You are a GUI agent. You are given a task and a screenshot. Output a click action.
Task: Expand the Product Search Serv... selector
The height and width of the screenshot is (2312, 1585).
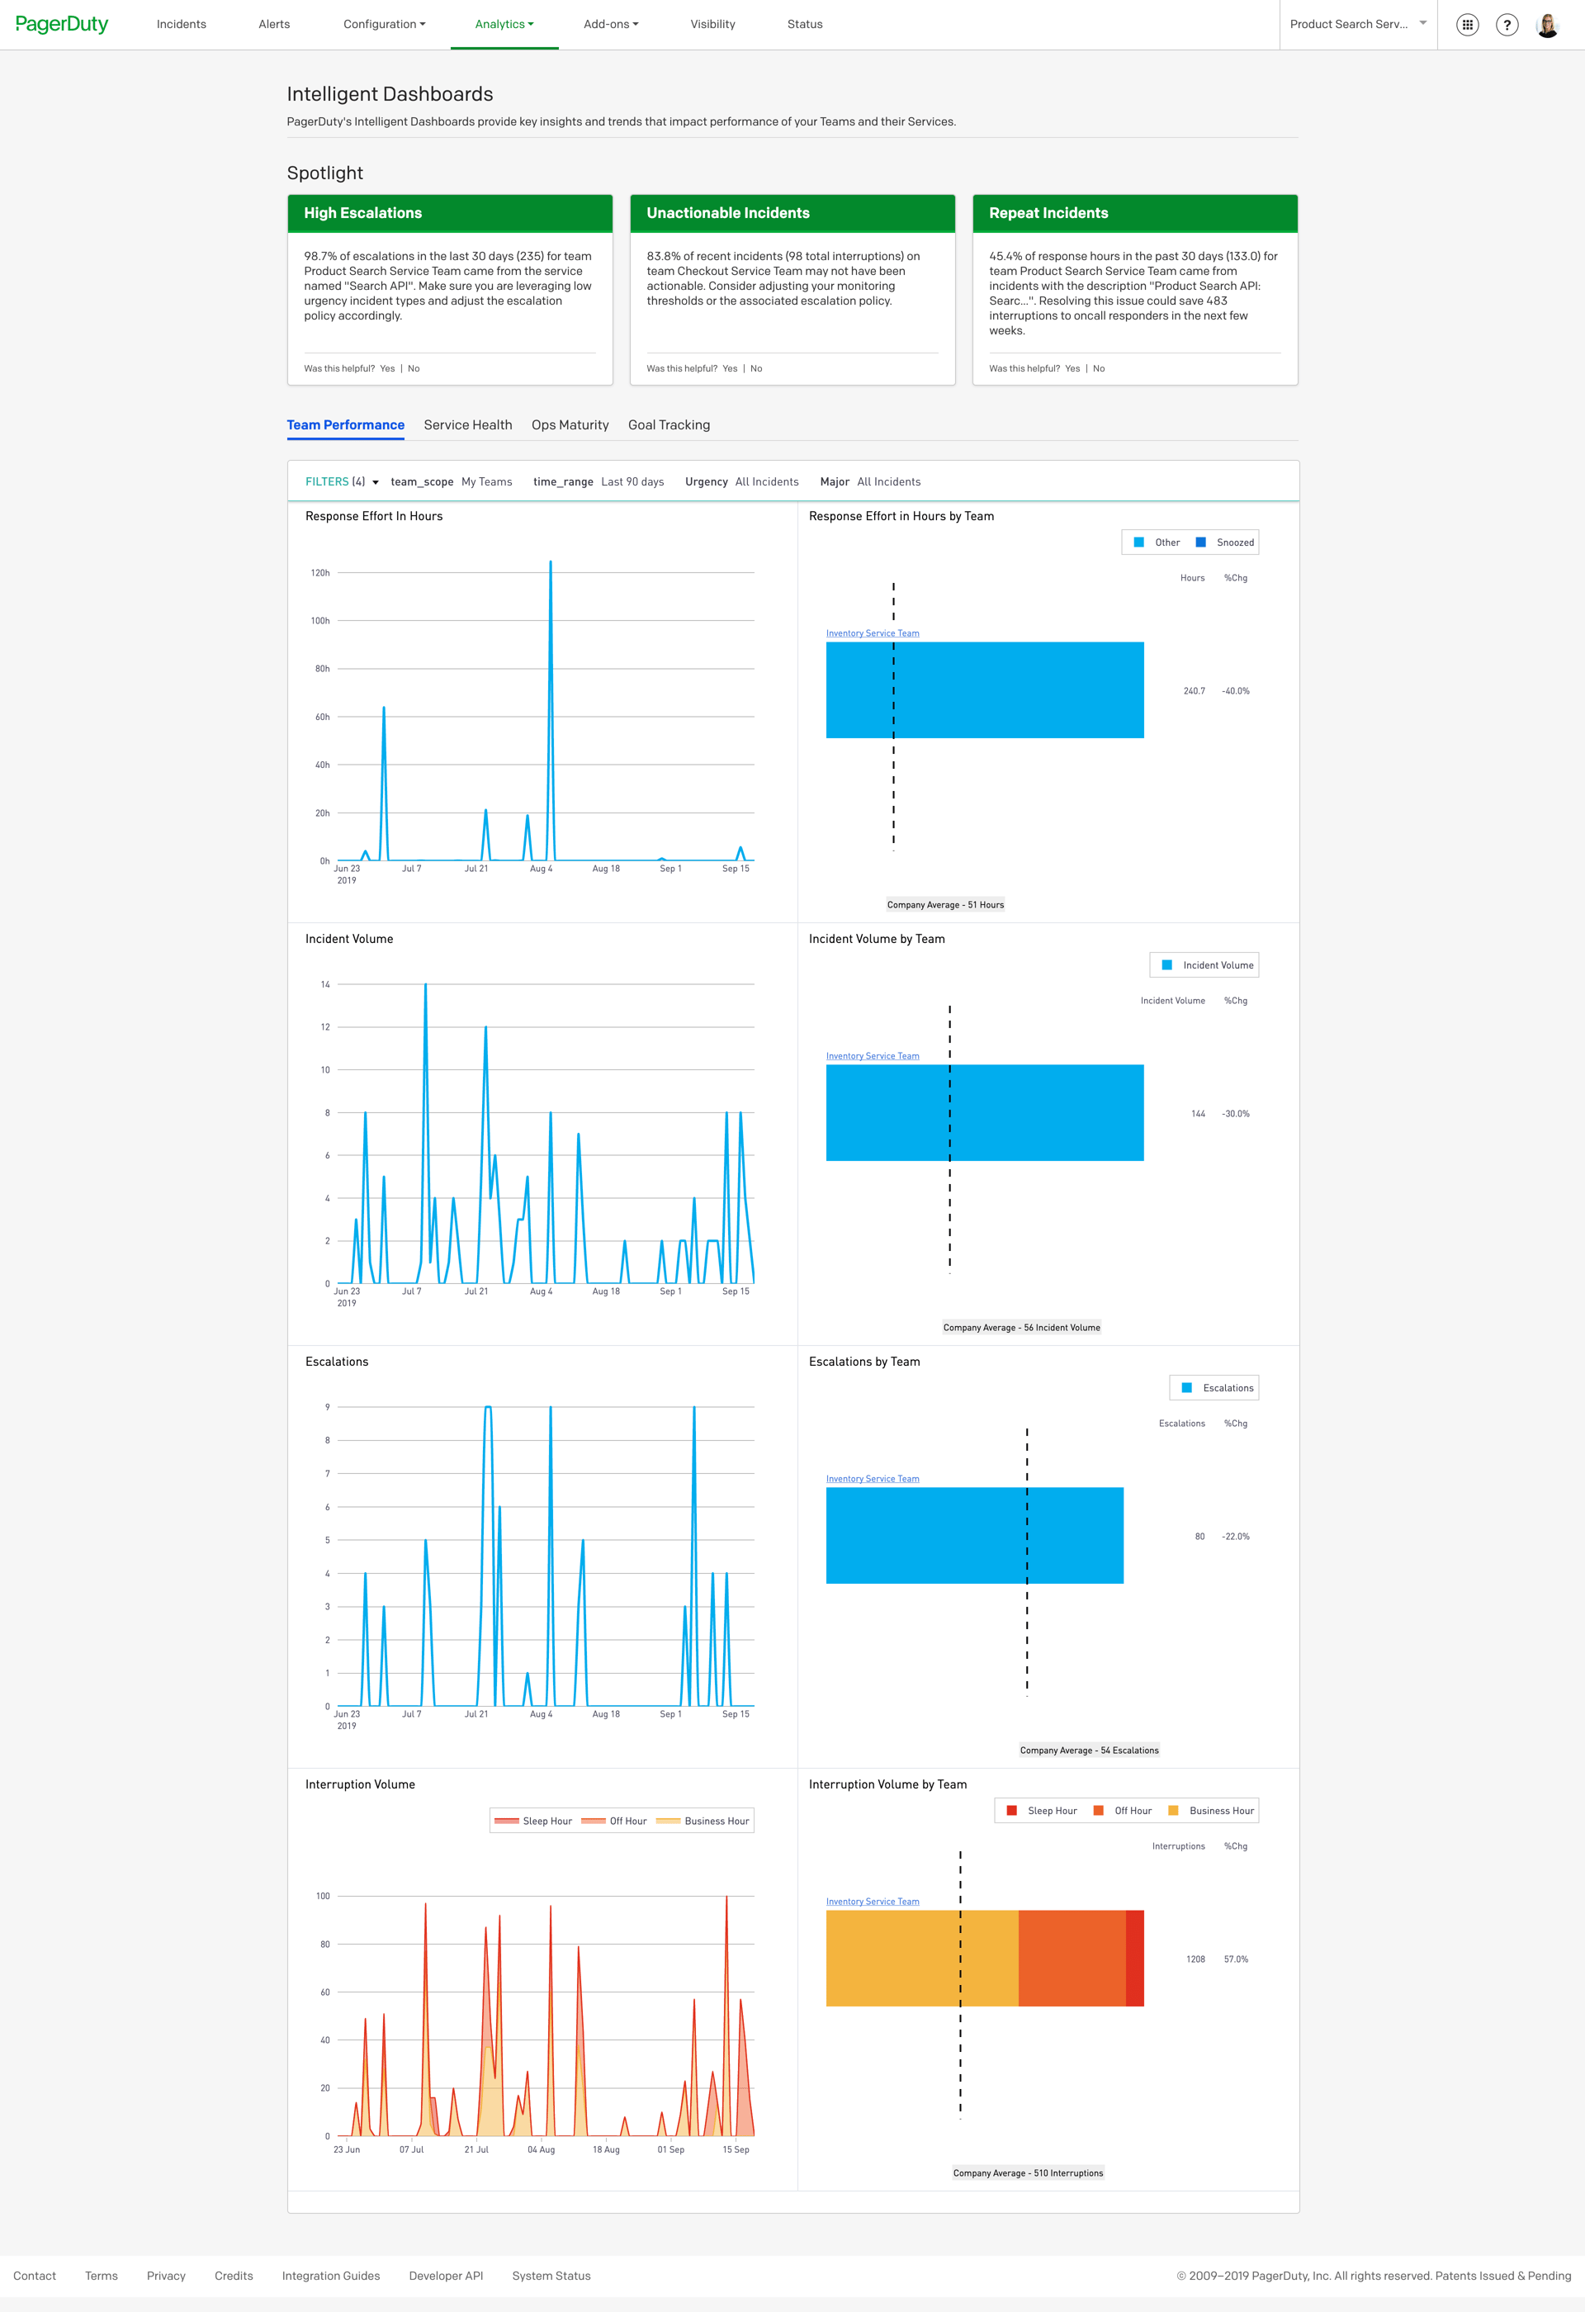tap(1357, 24)
